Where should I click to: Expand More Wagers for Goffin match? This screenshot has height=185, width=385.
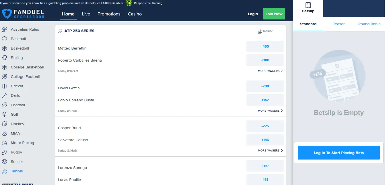pyautogui.click(x=270, y=111)
